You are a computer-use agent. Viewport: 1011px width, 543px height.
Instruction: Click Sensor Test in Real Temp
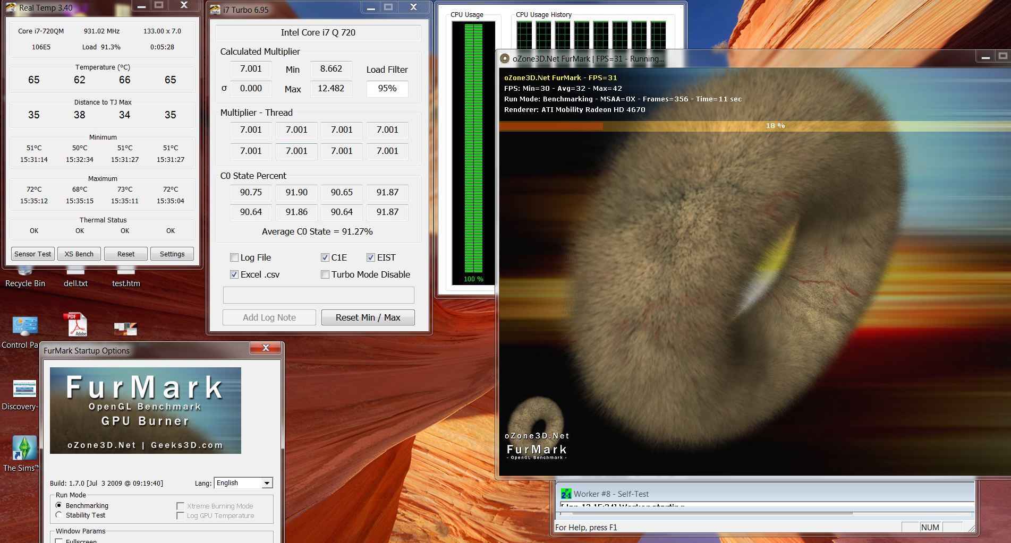(x=33, y=254)
